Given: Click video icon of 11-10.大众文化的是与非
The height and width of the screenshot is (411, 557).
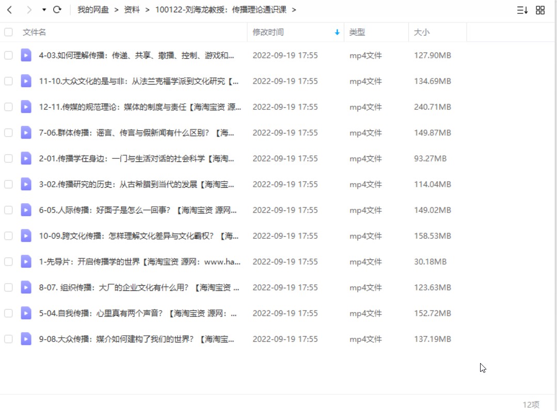Looking at the screenshot, I should pos(26,81).
